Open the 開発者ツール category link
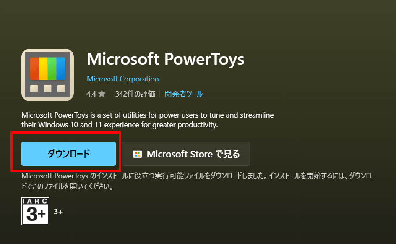The height and width of the screenshot is (244, 396). [183, 94]
